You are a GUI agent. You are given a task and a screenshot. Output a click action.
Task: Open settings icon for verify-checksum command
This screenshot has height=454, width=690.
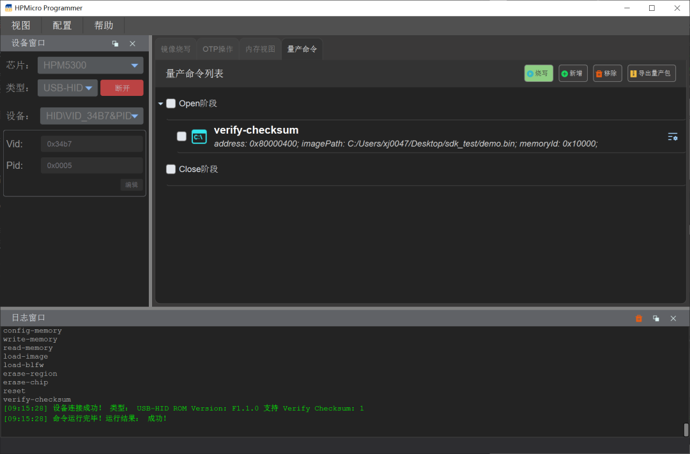tap(672, 137)
